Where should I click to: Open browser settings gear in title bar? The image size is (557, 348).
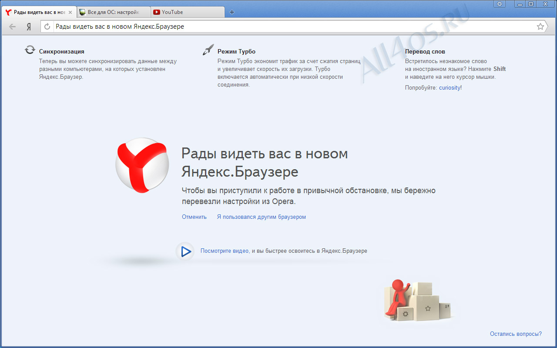click(500, 4)
